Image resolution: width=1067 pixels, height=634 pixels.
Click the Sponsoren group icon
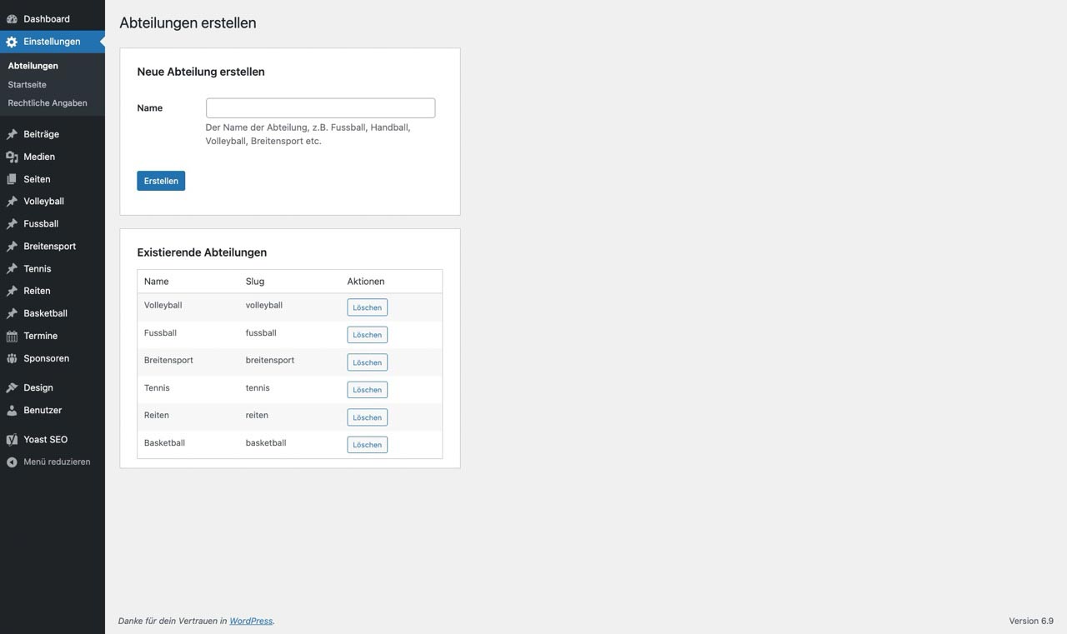click(x=12, y=358)
